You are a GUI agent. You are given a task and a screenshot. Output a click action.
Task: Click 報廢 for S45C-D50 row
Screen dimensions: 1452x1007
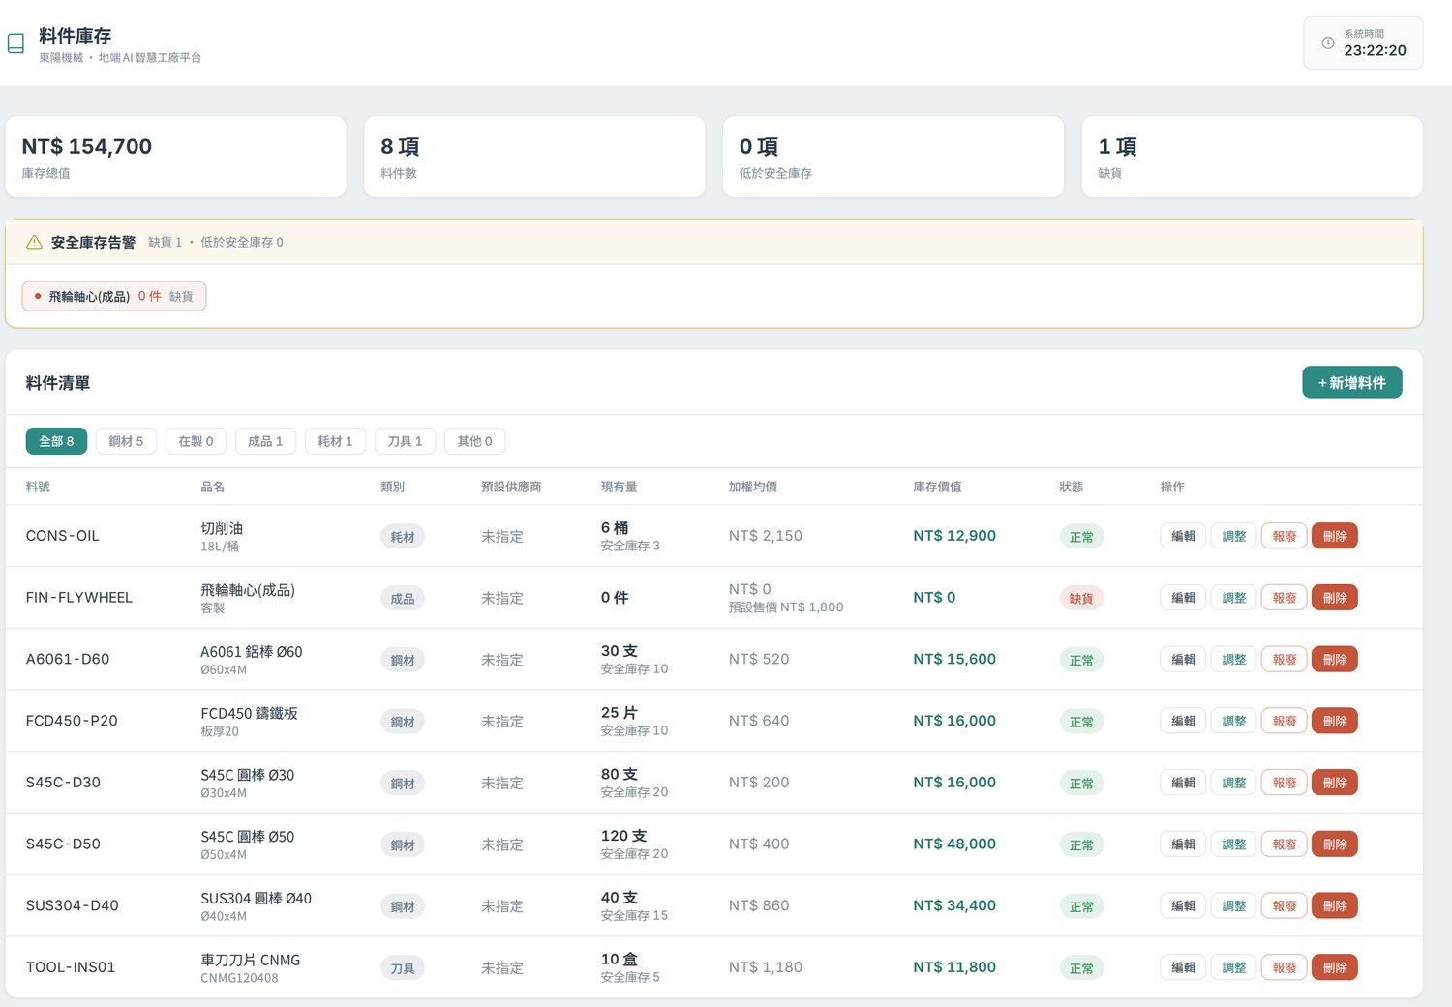[1284, 844]
